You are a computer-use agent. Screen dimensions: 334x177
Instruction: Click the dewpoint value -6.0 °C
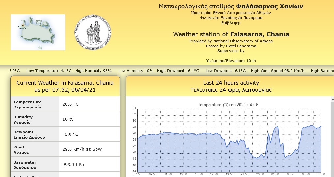point(70,134)
